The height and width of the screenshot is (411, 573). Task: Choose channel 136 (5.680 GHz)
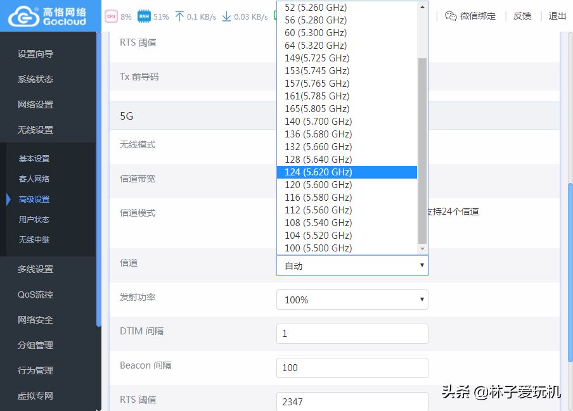click(347, 134)
